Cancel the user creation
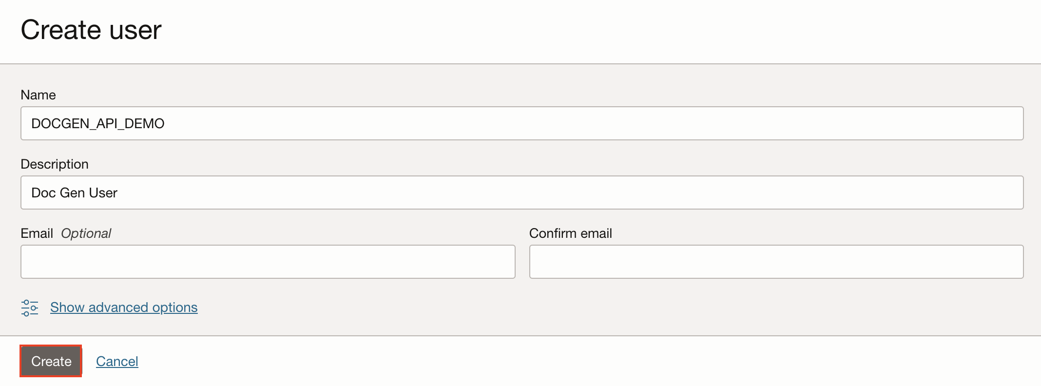 [116, 361]
